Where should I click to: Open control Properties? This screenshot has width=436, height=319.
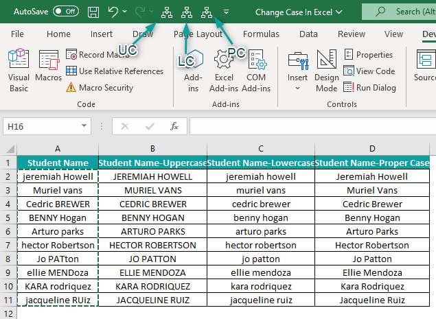pyautogui.click(x=368, y=54)
